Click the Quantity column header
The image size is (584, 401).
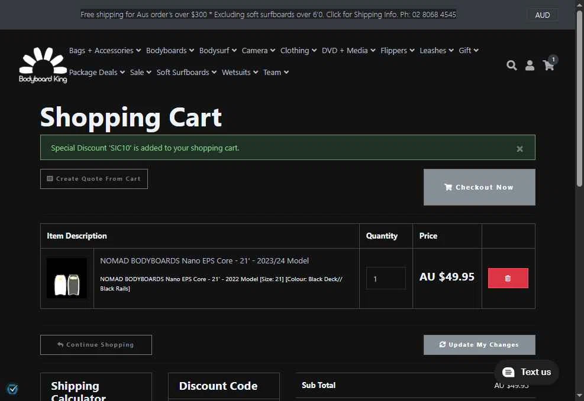pos(382,236)
